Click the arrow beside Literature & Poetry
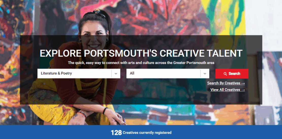This screenshot has width=282, height=139. pyautogui.click(x=116, y=74)
